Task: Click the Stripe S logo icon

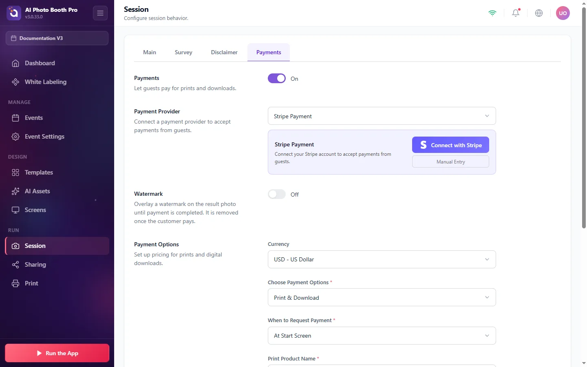Action: [x=424, y=145]
